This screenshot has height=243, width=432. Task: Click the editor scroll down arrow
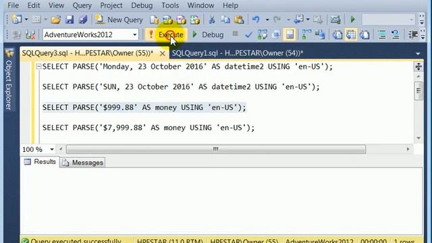(418, 138)
